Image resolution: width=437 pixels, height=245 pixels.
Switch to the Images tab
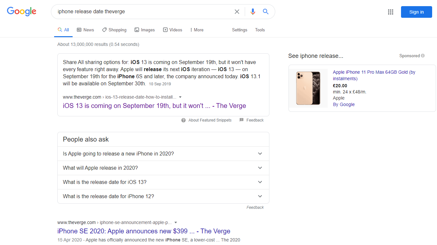pos(145,30)
